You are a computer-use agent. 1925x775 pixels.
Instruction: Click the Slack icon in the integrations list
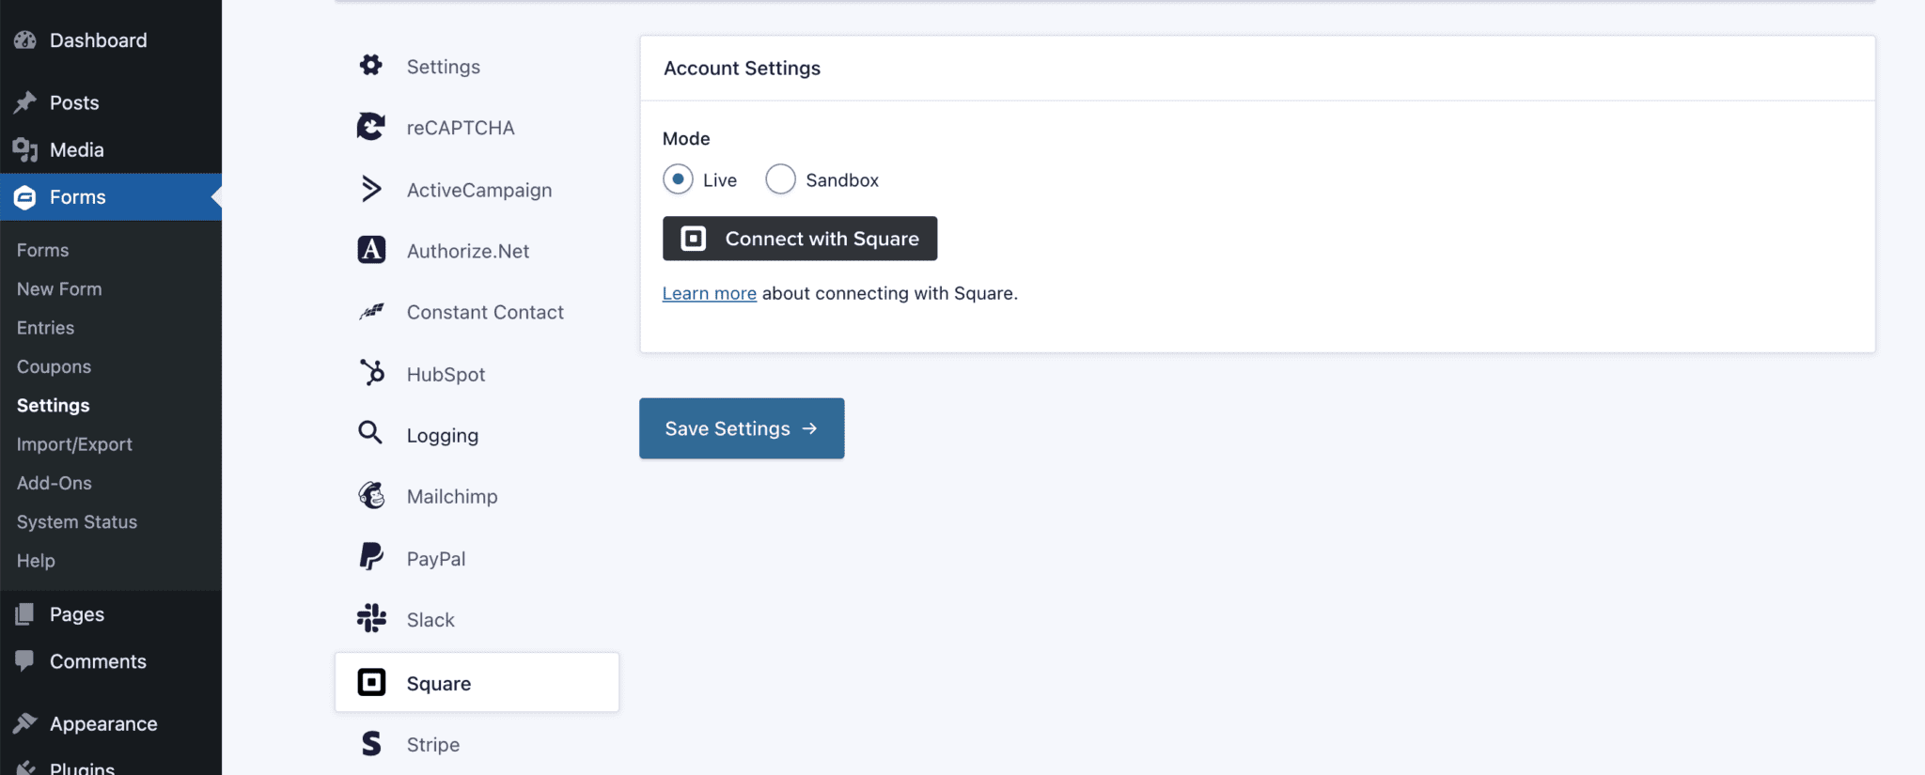[x=371, y=619]
